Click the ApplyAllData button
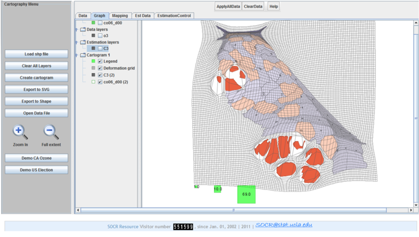This screenshot has height=237, width=419. [228, 6]
